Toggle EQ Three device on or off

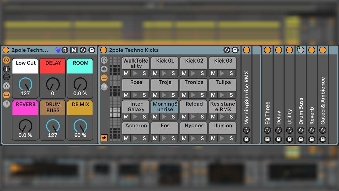point(267,50)
